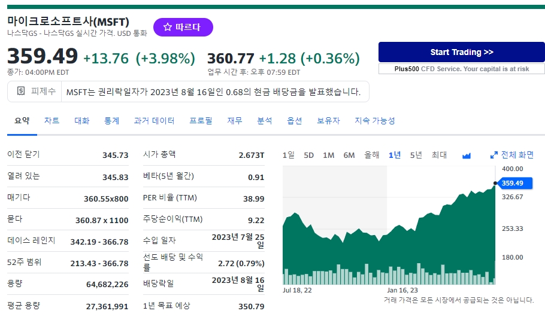Set chart range to 1M
This screenshot has width=545, height=320.
click(x=328, y=155)
